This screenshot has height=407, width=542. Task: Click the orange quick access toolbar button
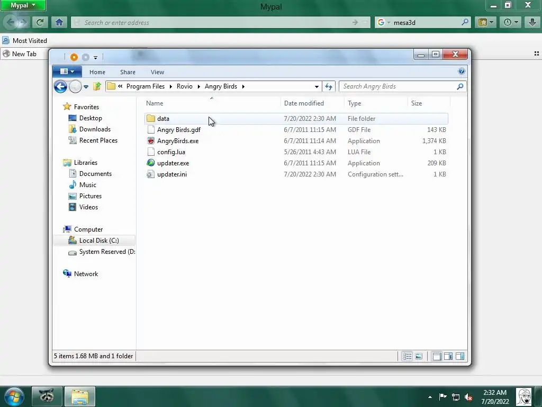(74, 57)
